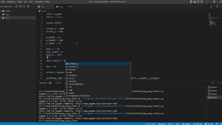Click the Run Python File play icon
The width and height of the screenshot is (222, 125).
tap(211, 7)
